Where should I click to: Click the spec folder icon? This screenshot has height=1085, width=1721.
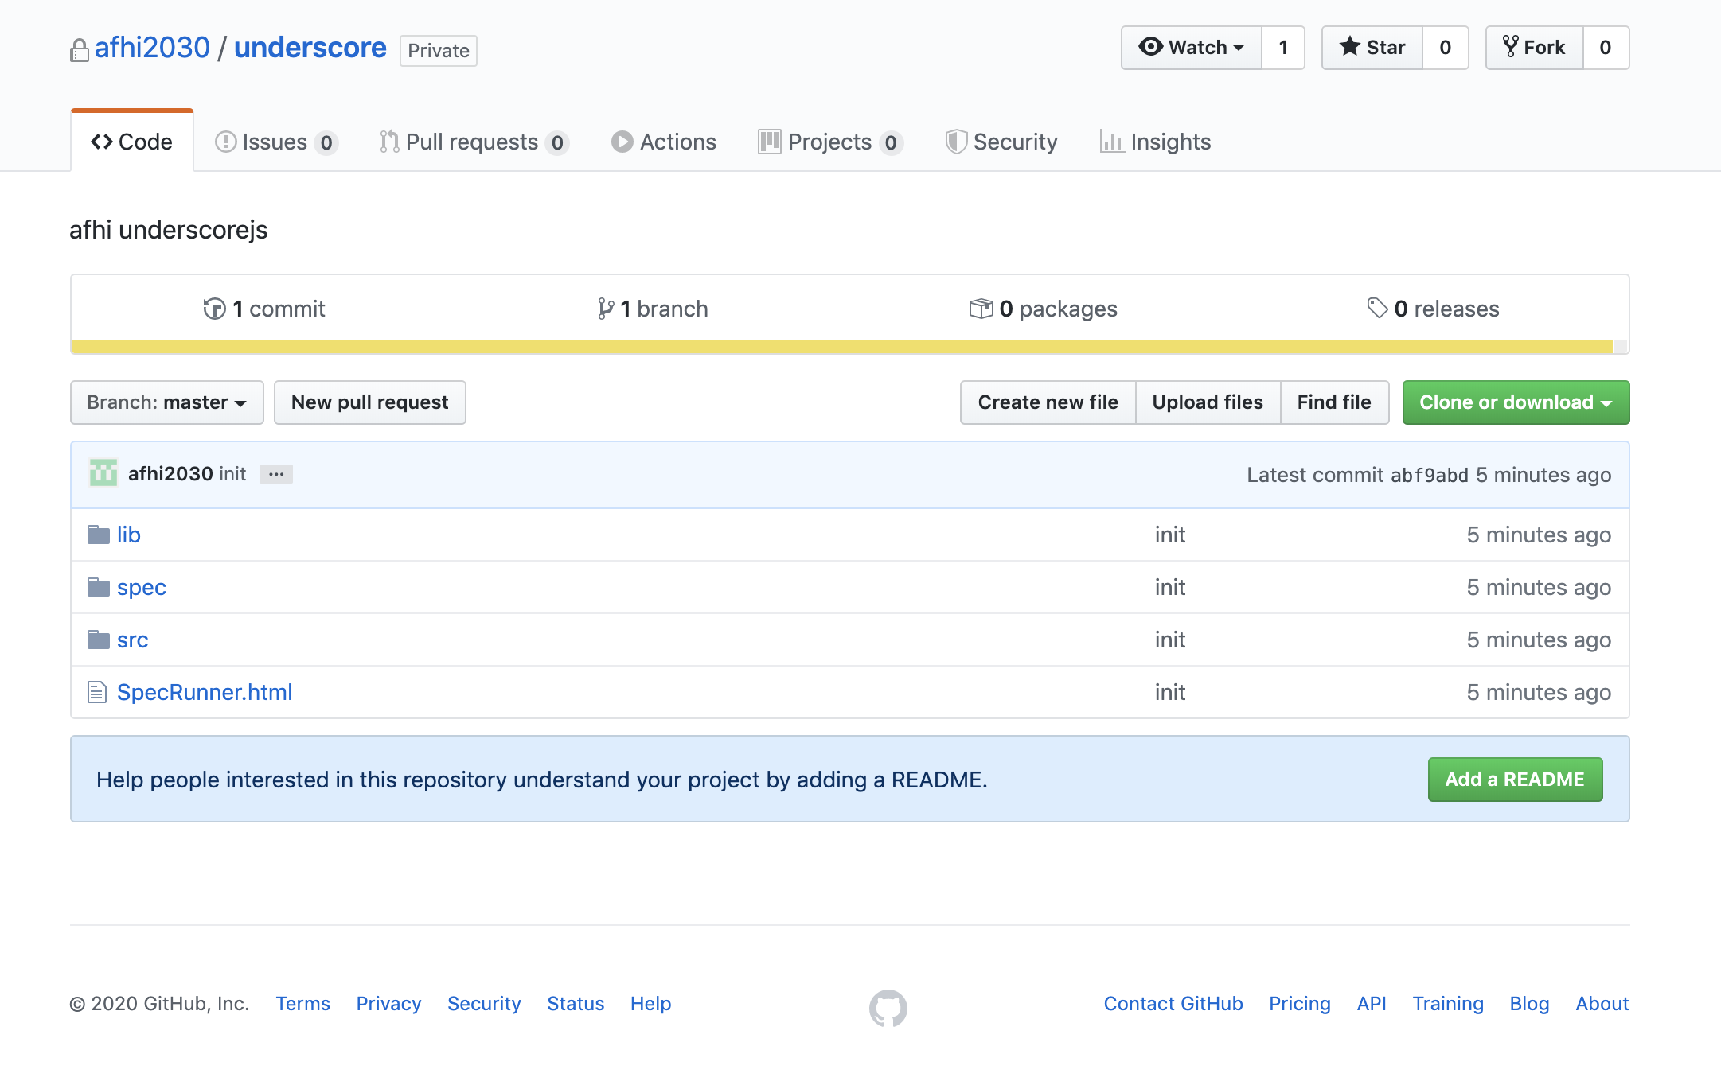[99, 587]
